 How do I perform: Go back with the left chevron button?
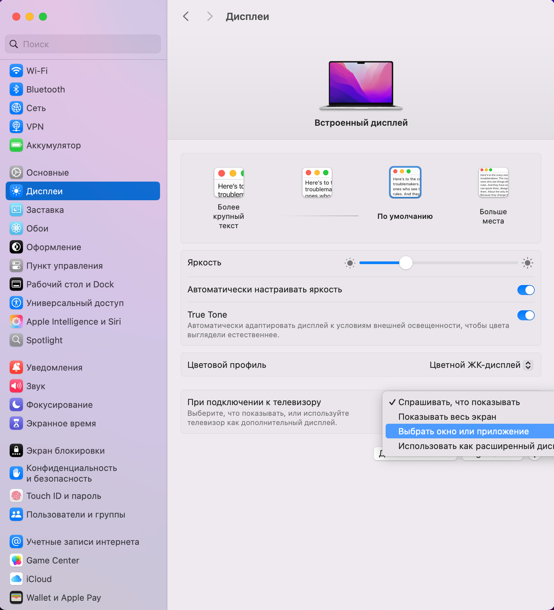pyautogui.click(x=186, y=16)
